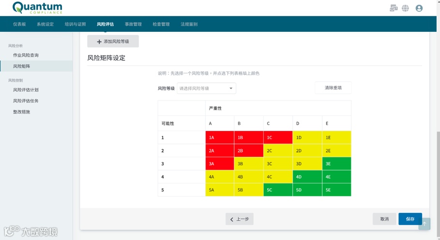
Task: Open the messages icon in header
Action: pos(394,8)
